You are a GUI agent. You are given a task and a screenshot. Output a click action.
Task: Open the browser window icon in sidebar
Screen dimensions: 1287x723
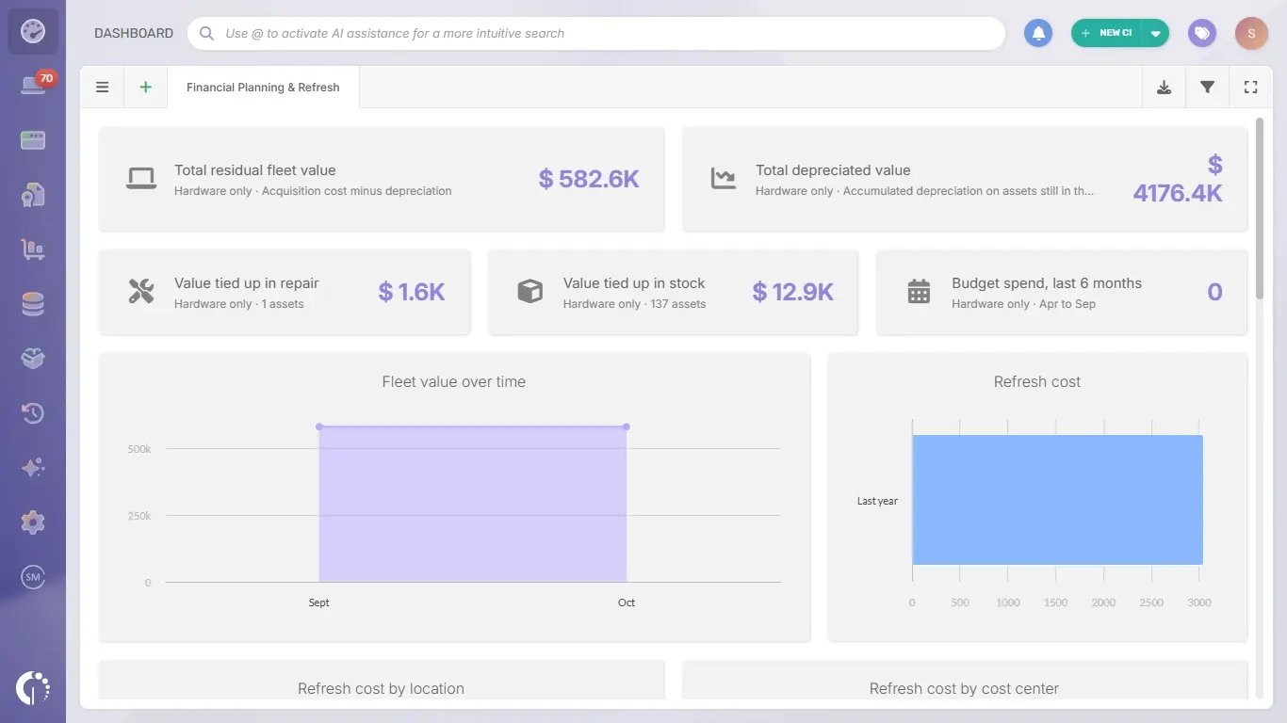pyautogui.click(x=33, y=140)
